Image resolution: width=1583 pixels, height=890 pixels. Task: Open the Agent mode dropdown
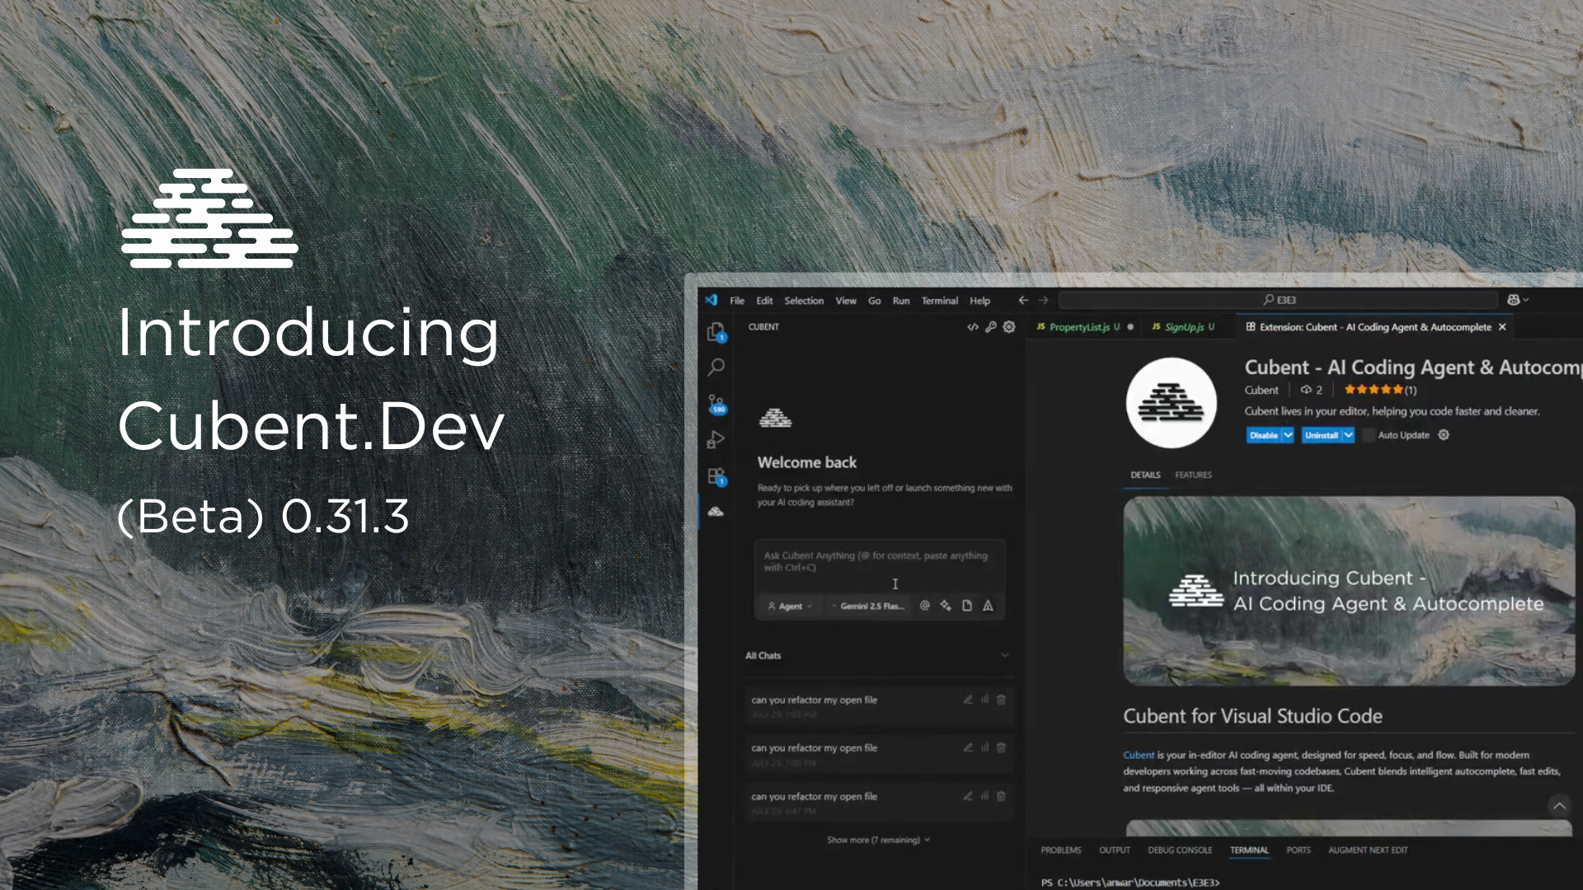(790, 606)
